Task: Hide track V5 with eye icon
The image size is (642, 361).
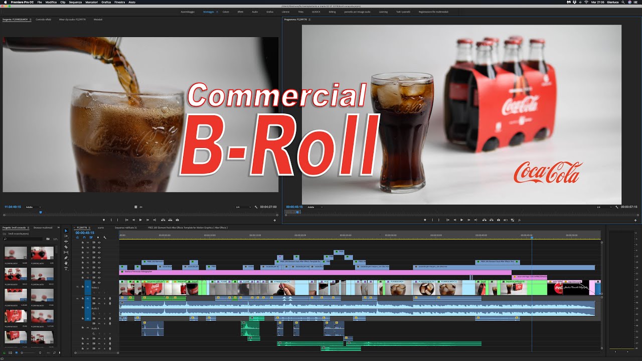Action: tap(99, 262)
